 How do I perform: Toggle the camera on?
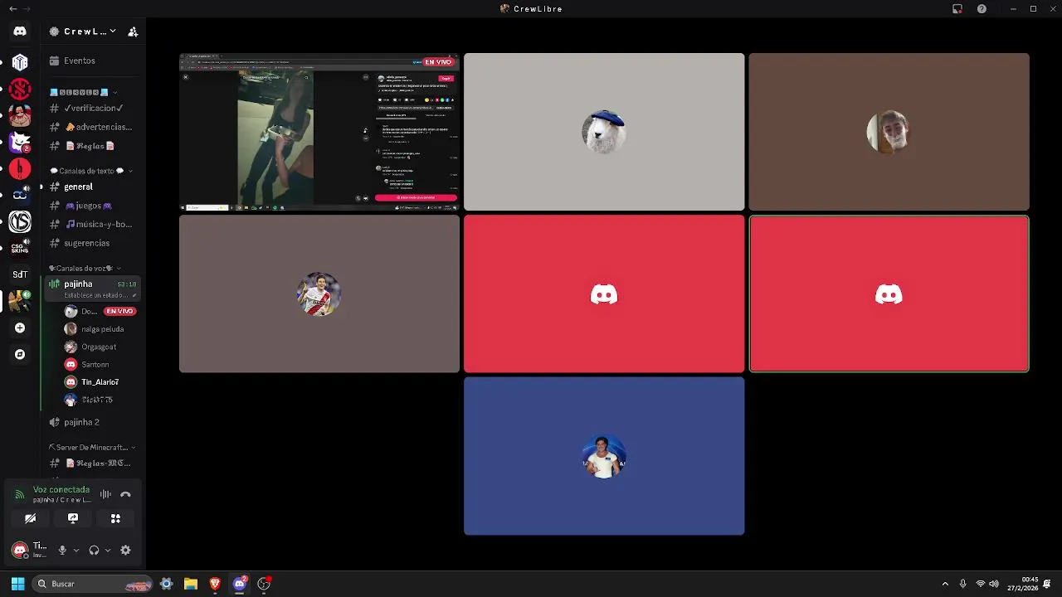pyautogui.click(x=30, y=518)
